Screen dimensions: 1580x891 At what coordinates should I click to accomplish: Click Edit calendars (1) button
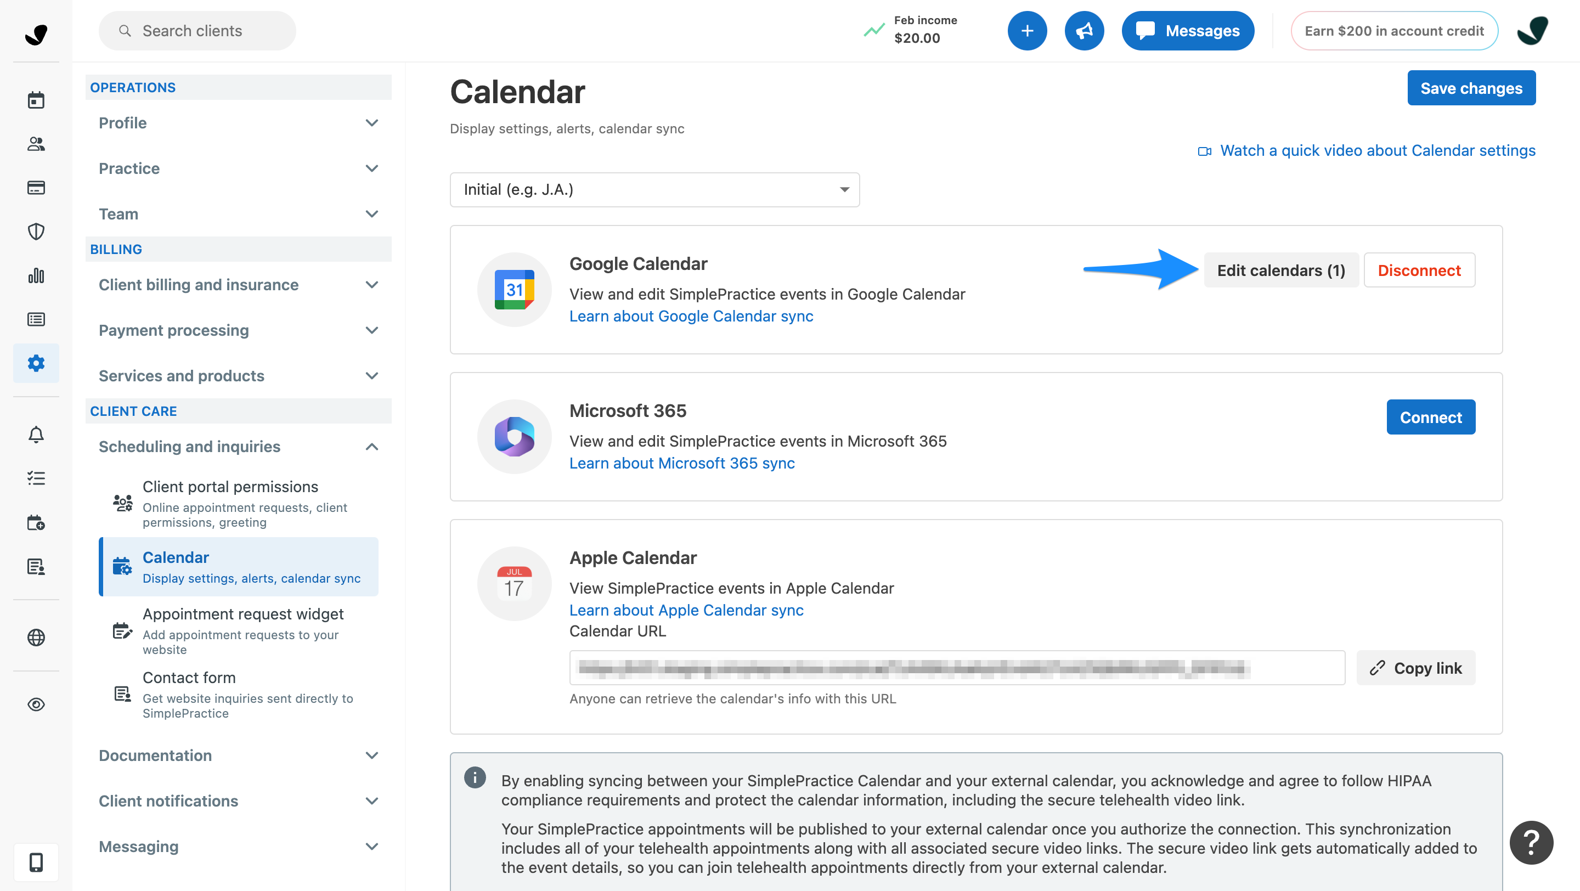[1280, 270]
